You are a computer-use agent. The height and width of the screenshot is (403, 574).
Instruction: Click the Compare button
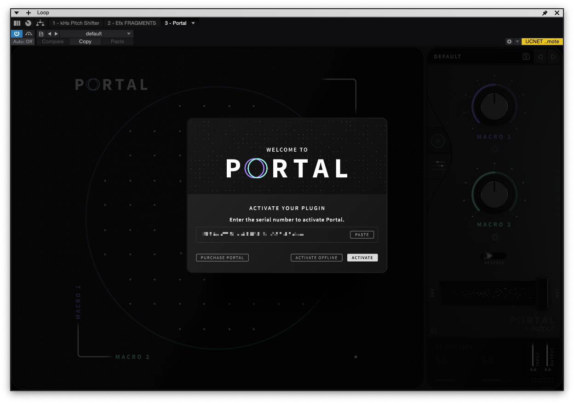[x=53, y=41]
